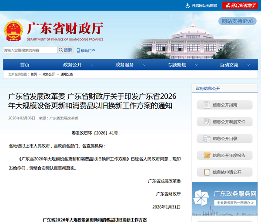Click 政务公开 in the breadcrumb path

49,74
